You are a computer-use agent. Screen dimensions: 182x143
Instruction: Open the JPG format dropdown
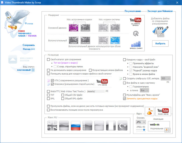[140, 122]
